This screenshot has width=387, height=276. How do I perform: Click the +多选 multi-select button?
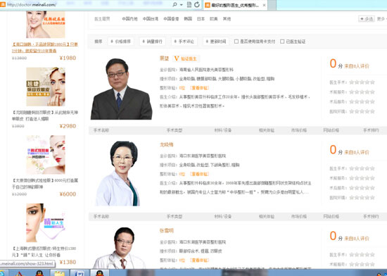pos(367,19)
